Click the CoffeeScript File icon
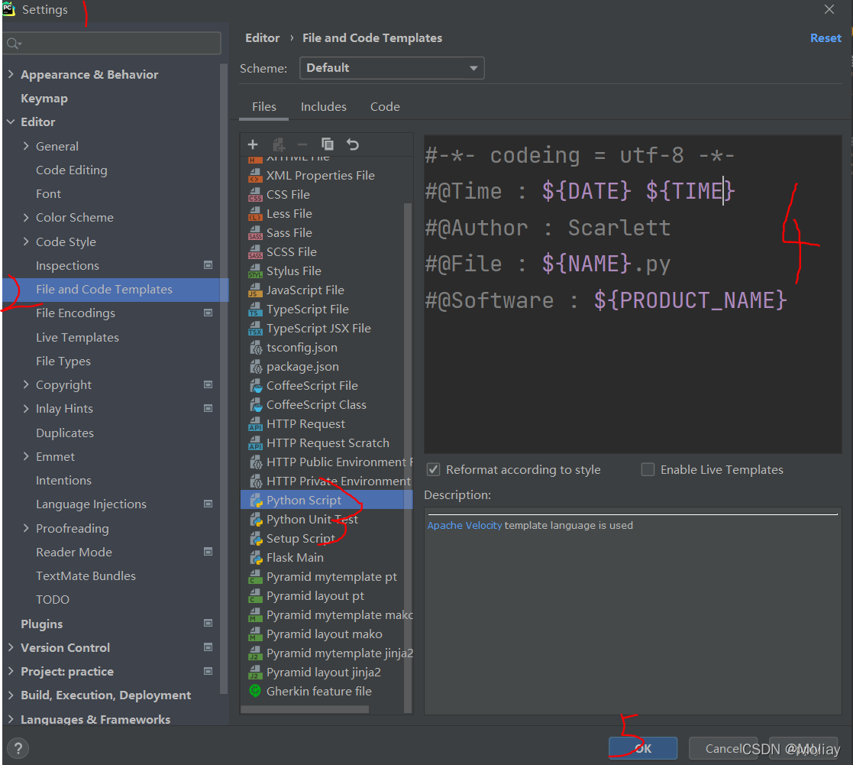 coord(255,385)
